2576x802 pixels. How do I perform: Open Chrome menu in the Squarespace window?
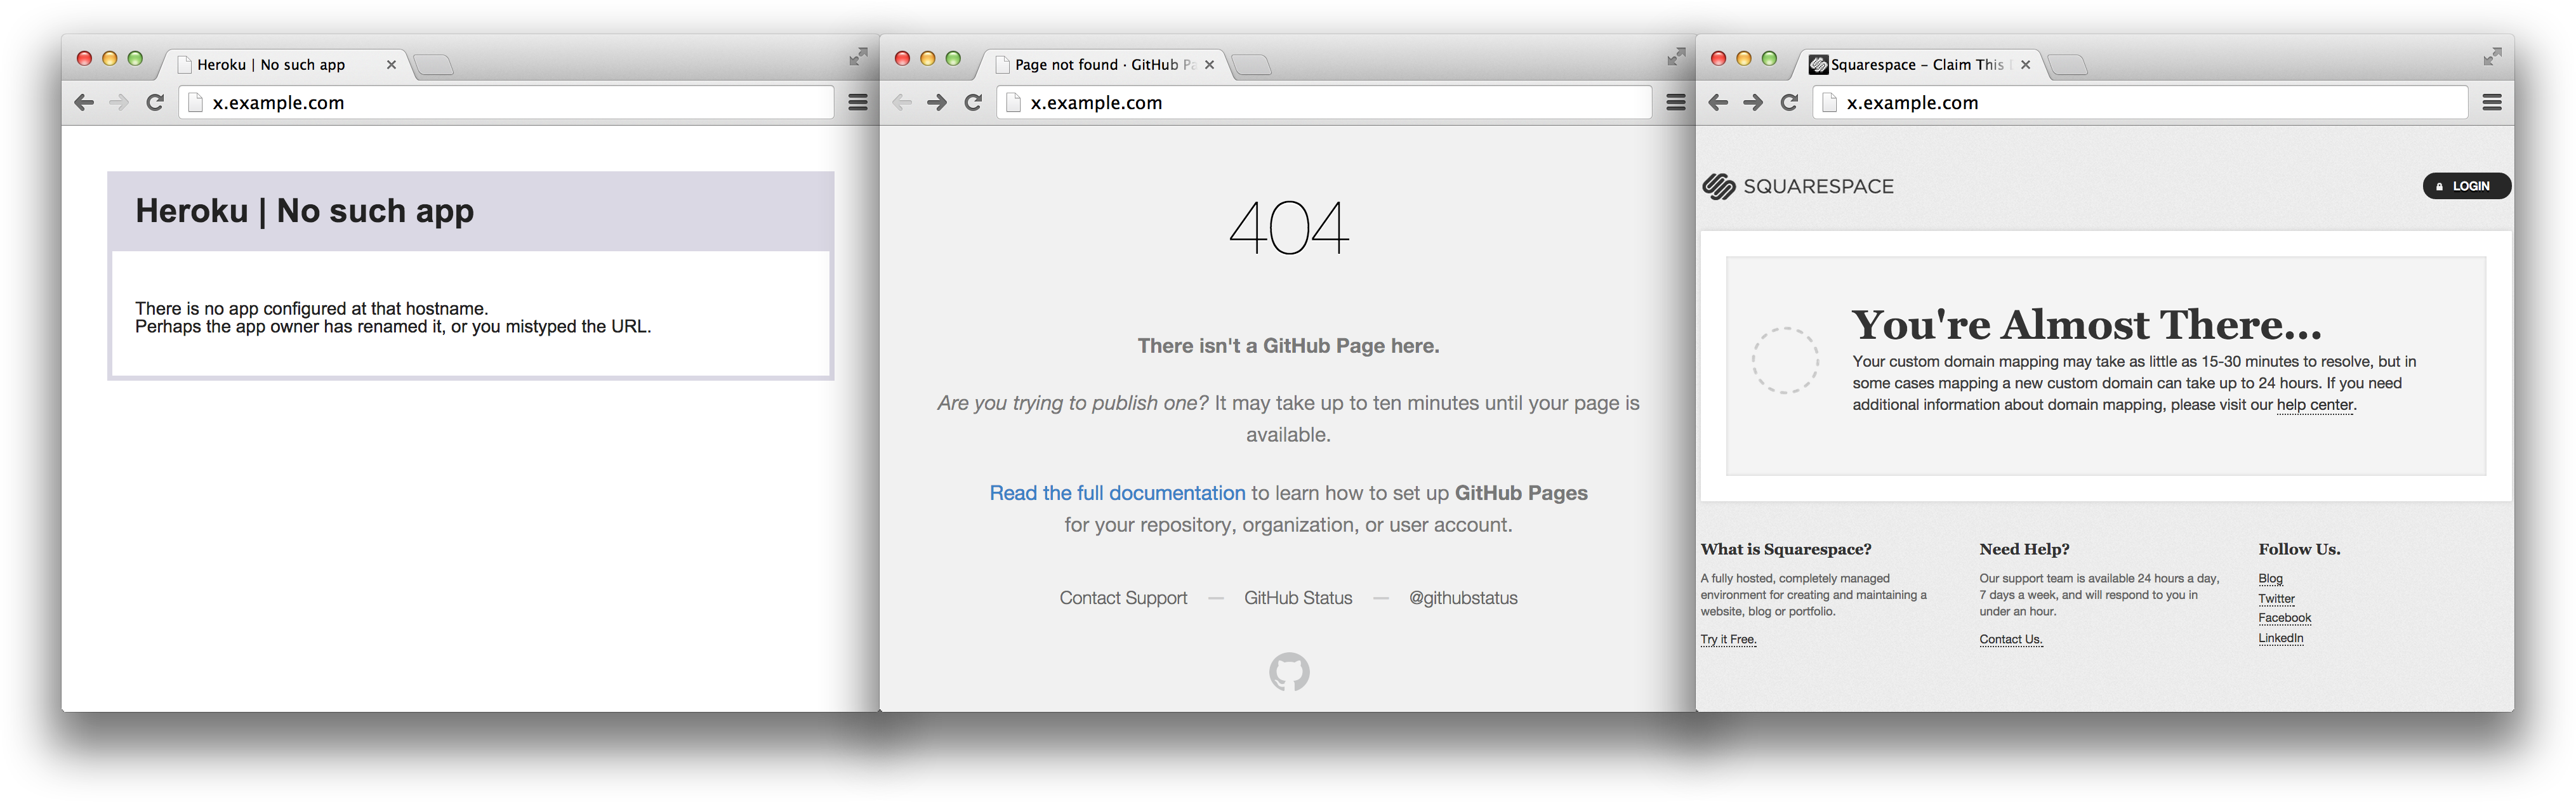[x=2492, y=102]
